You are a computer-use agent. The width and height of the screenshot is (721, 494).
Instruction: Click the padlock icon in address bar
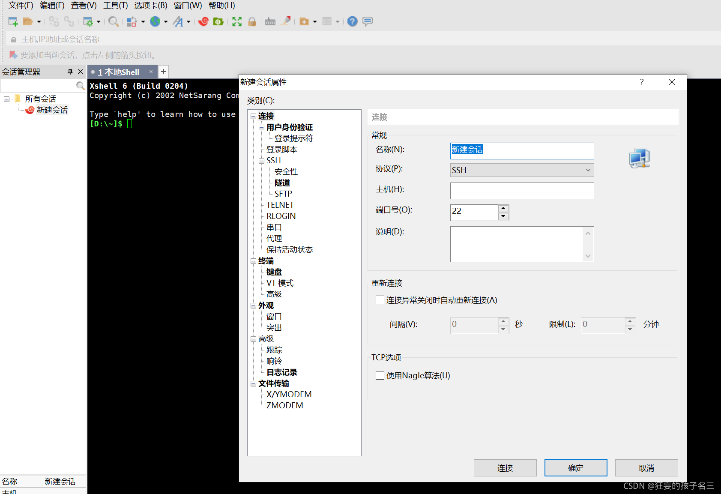point(14,39)
